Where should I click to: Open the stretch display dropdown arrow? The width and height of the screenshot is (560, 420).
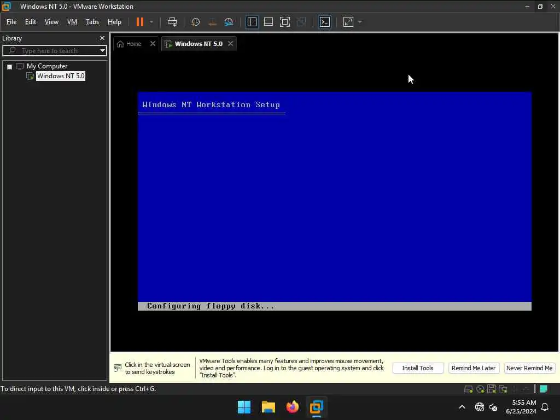point(360,22)
